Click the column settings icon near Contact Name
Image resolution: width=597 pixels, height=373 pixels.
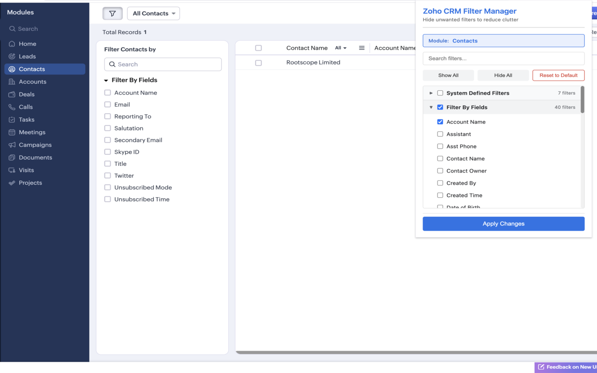pos(361,48)
